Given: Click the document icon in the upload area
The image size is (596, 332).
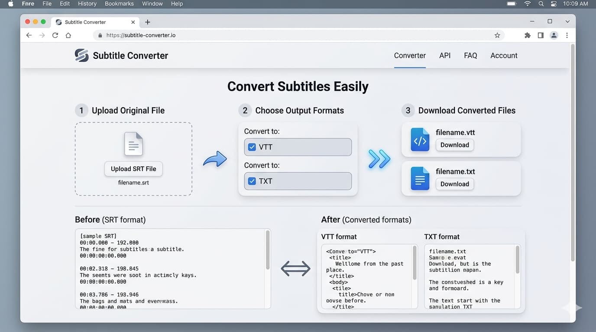Looking at the screenshot, I should pyautogui.click(x=133, y=144).
